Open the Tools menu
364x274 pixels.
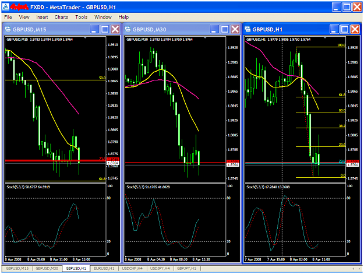click(82, 17)
